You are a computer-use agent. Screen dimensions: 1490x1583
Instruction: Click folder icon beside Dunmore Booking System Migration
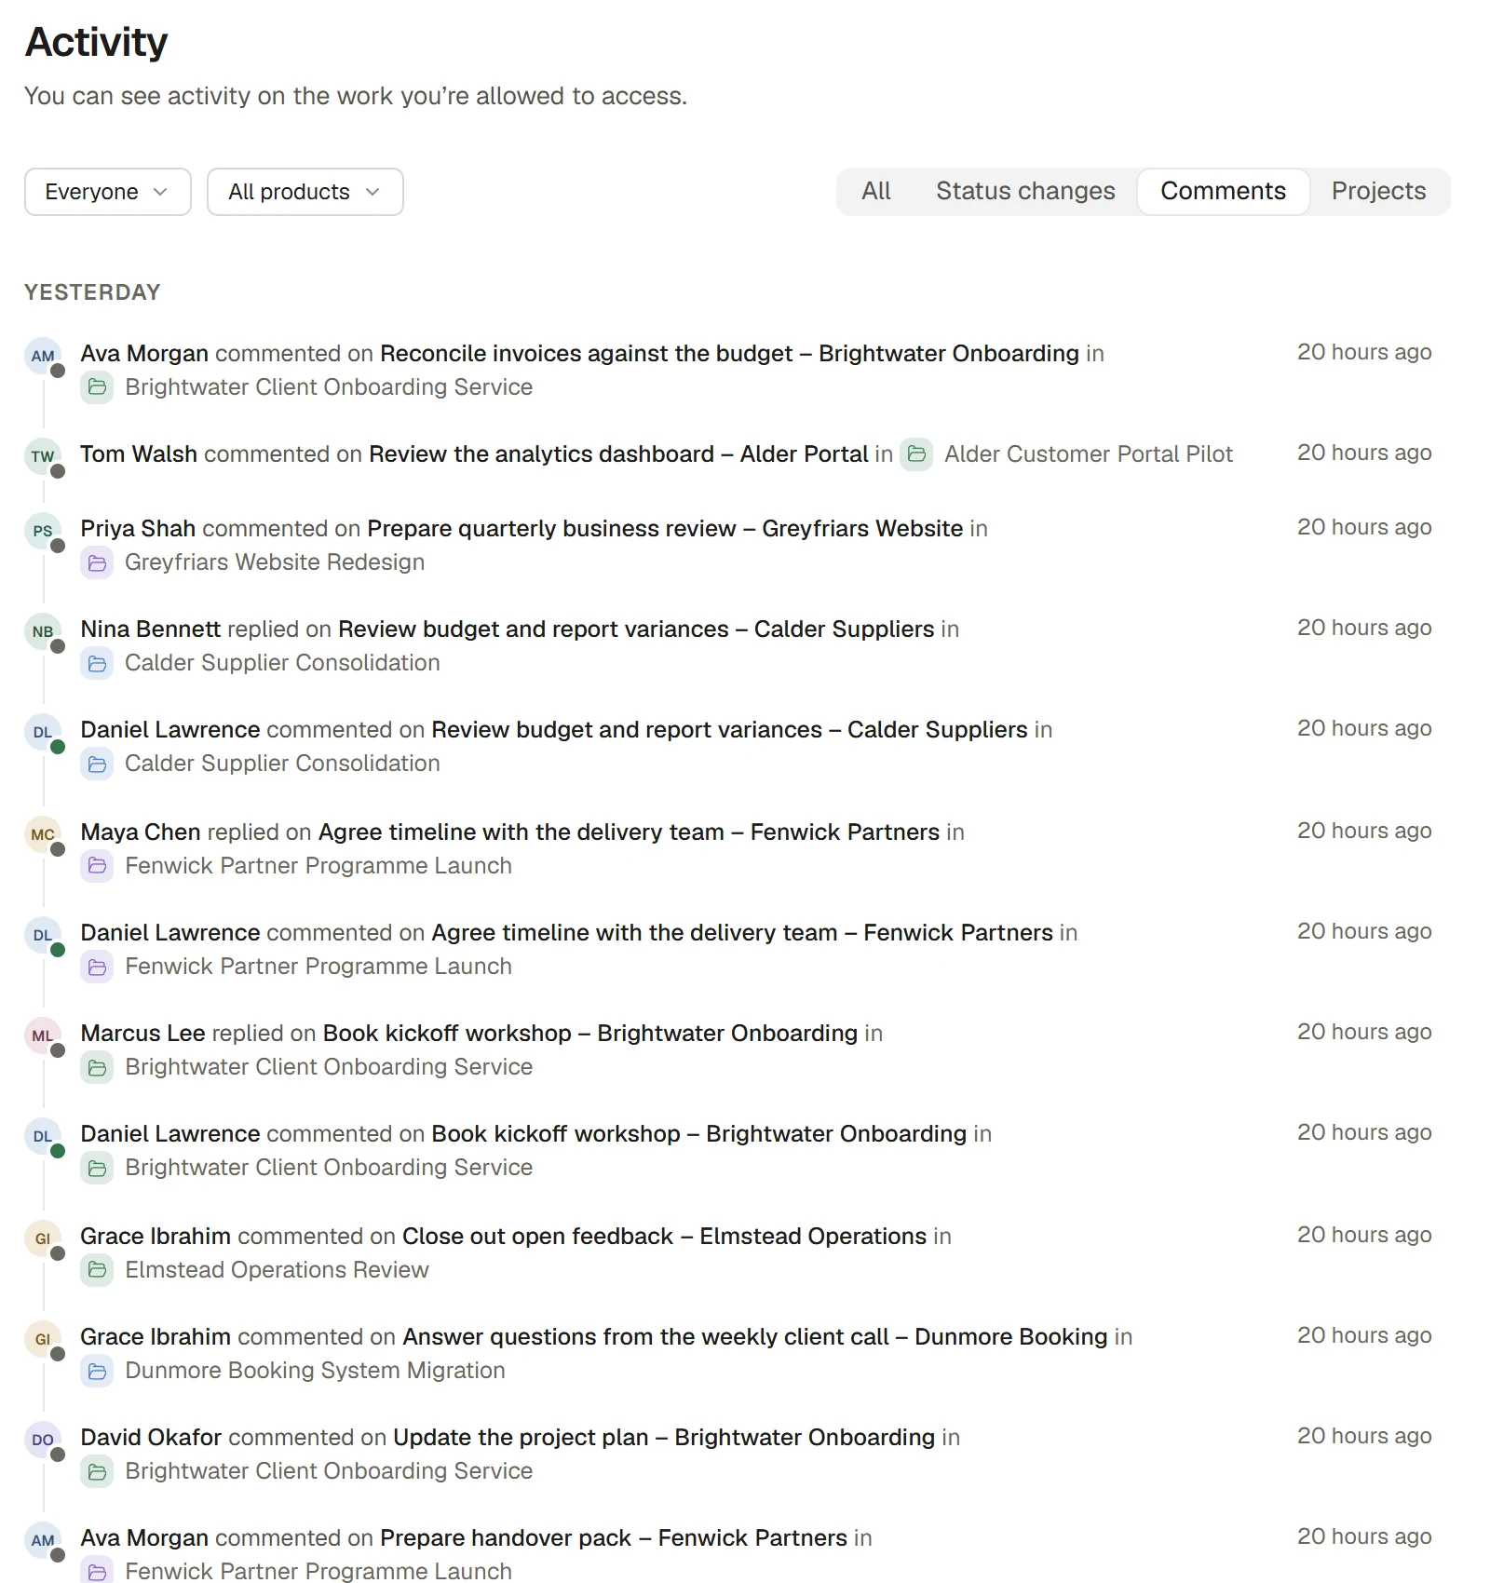click(x=97, y=1371)
